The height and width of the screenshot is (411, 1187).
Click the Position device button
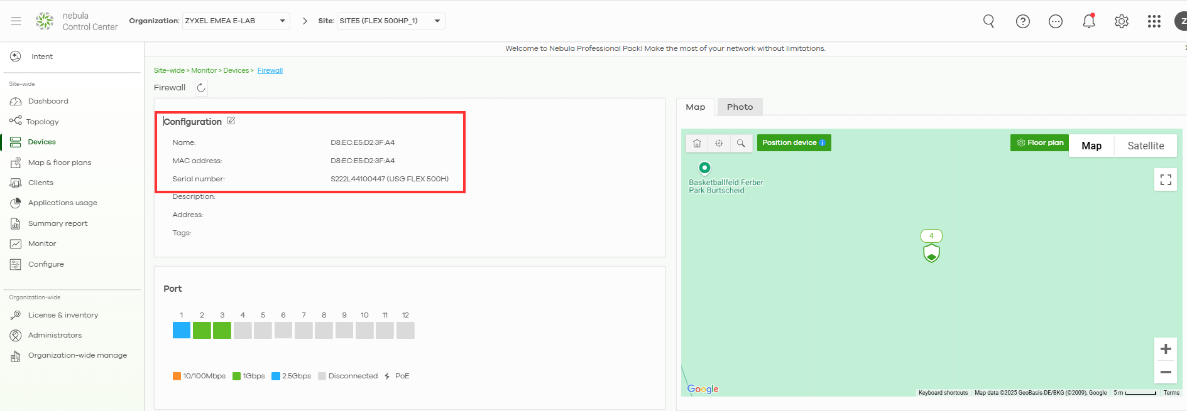(x=793, y=143)
